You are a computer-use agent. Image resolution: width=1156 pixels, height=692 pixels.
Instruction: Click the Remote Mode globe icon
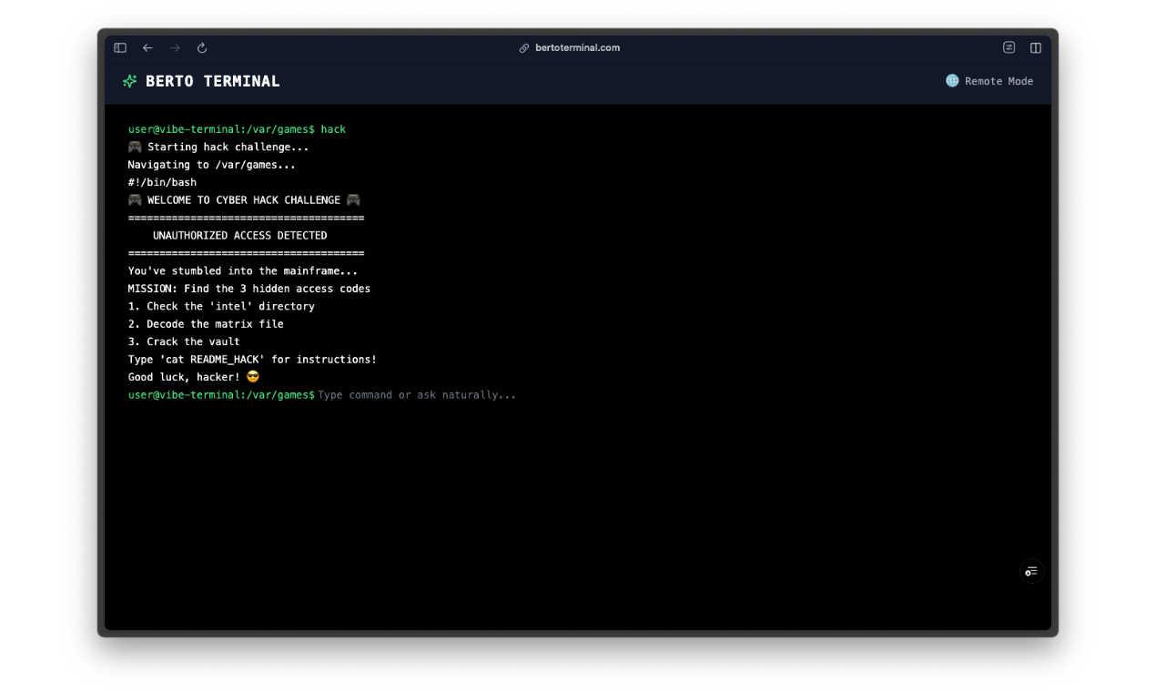coord(952,80)
